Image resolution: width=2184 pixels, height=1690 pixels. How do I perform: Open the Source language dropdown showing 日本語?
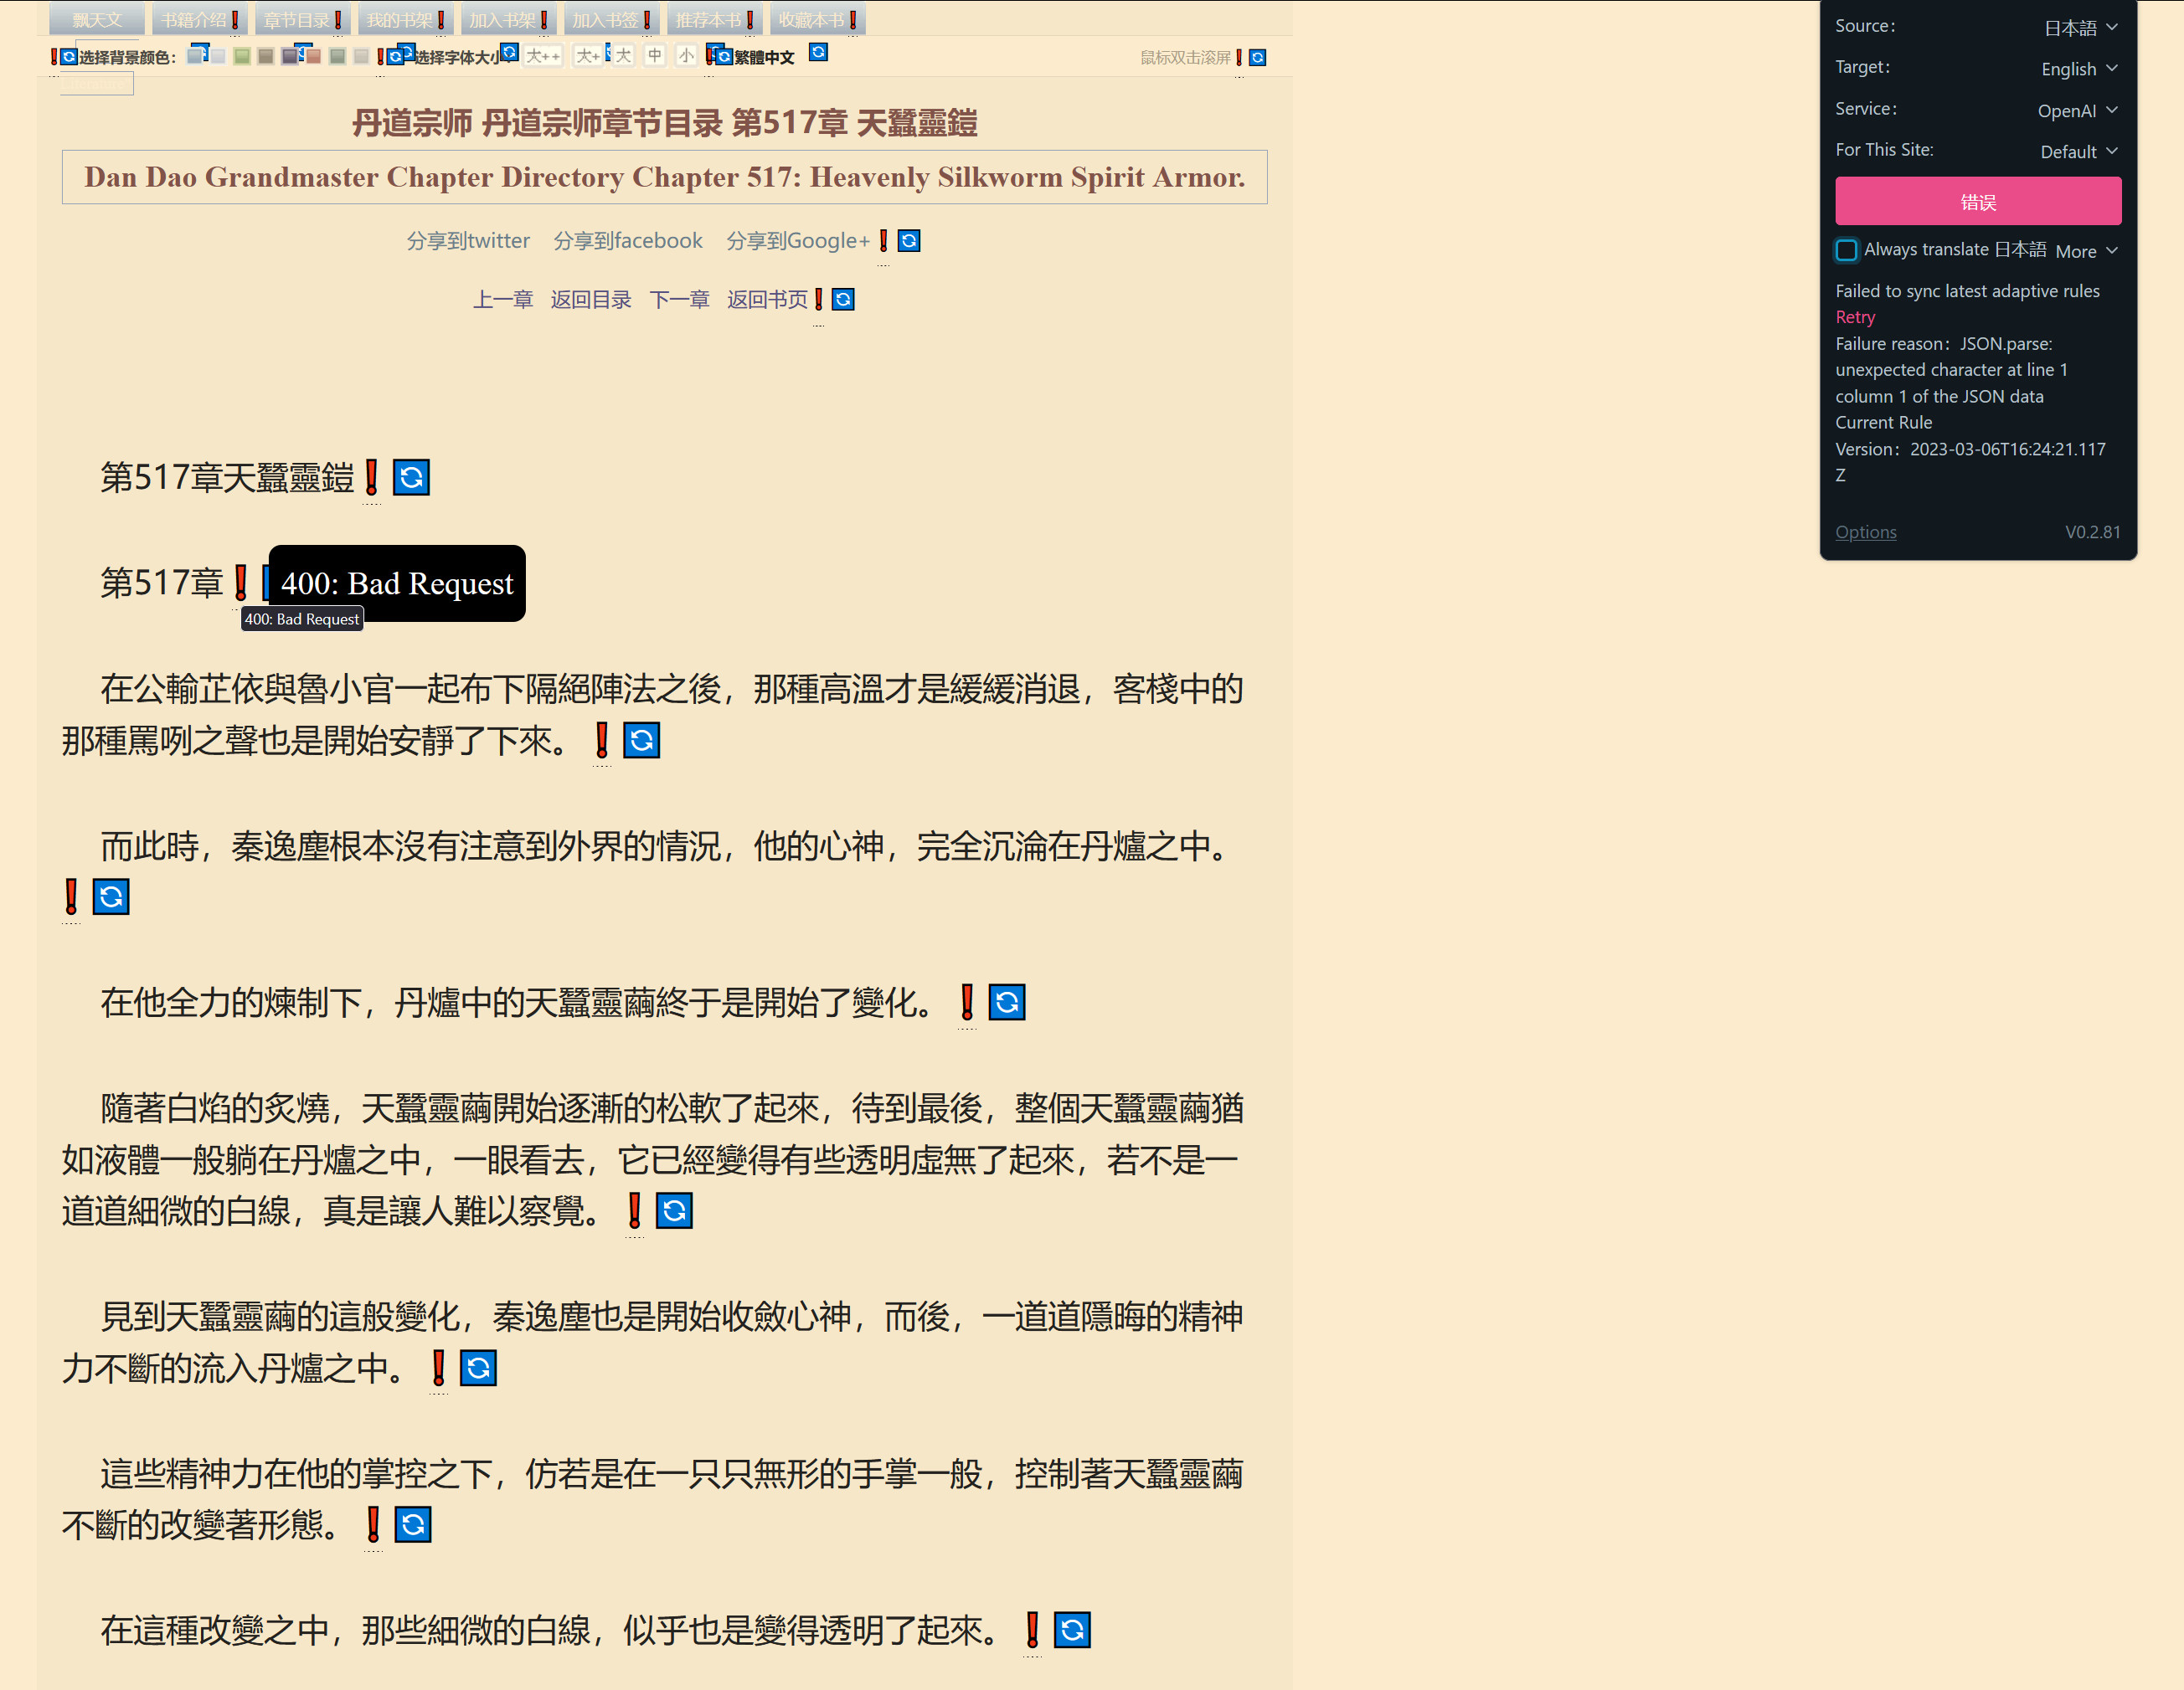tap(2079, 27)
